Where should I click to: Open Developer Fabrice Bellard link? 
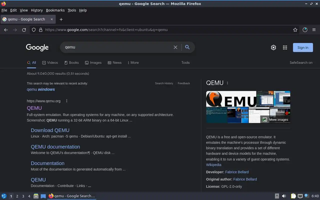coord(237,172)
